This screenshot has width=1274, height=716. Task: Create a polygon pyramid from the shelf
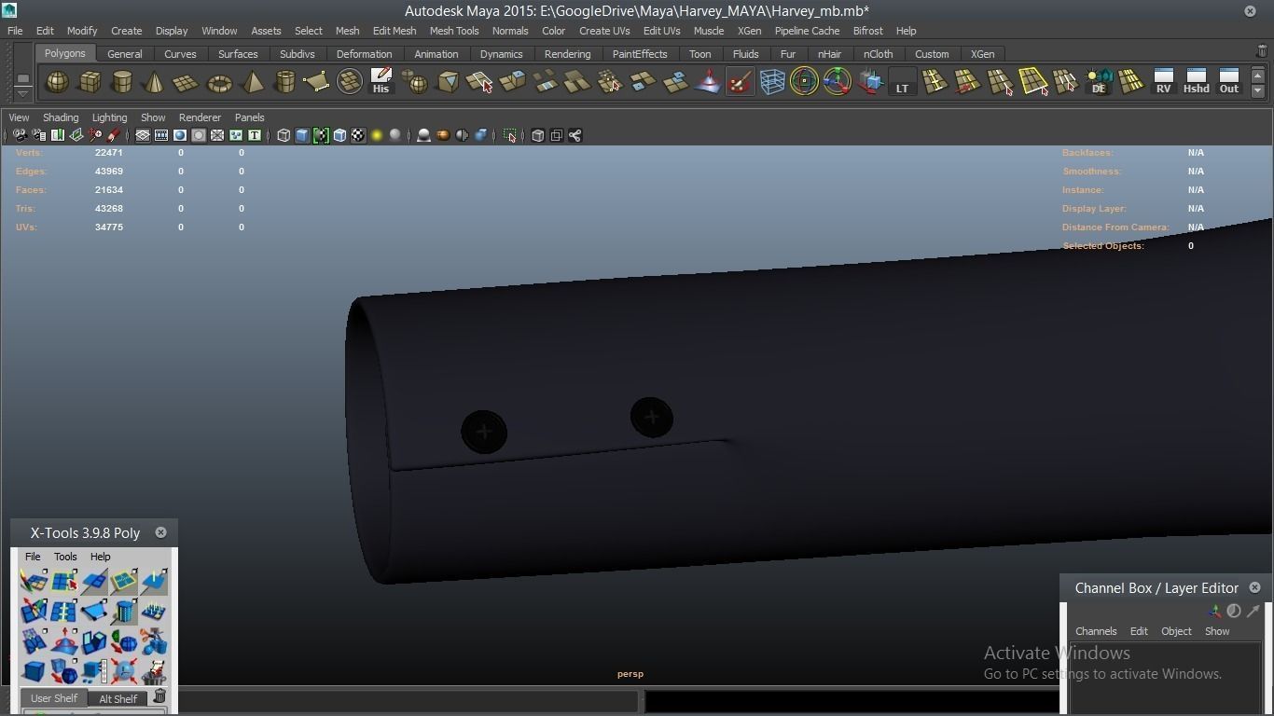point(252,82)
